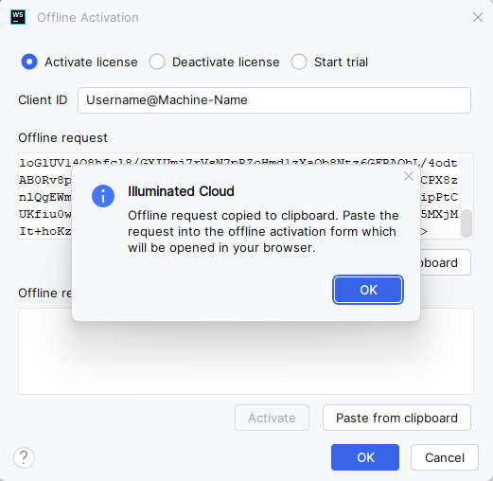Close the Offline Activation dialog window
493x481 pixels.
click(478, 17)
